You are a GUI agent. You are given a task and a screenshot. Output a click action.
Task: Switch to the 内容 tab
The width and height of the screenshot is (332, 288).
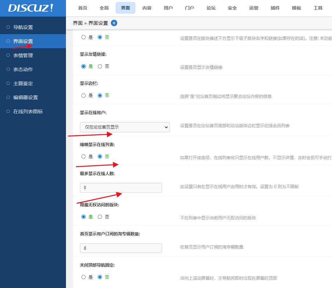tap(147, 8)
